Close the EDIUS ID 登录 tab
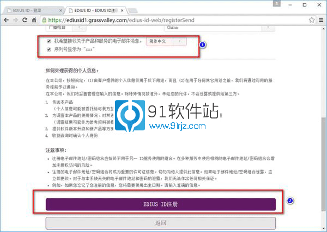The image size is (327, 232). 59,9
